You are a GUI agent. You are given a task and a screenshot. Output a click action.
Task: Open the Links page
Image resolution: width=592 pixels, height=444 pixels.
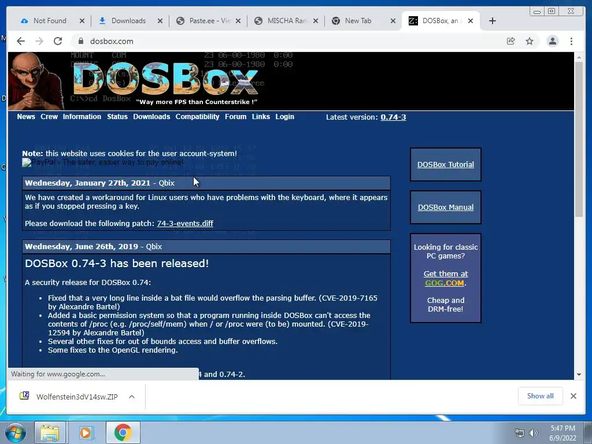click(x=261, y=117)
